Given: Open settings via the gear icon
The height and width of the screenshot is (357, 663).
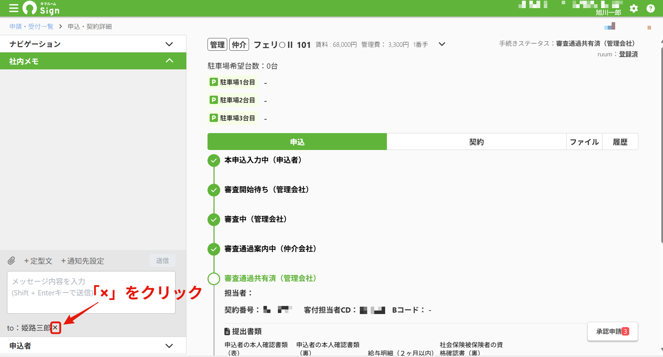Looking at the screenshot, I should [634, 8].
